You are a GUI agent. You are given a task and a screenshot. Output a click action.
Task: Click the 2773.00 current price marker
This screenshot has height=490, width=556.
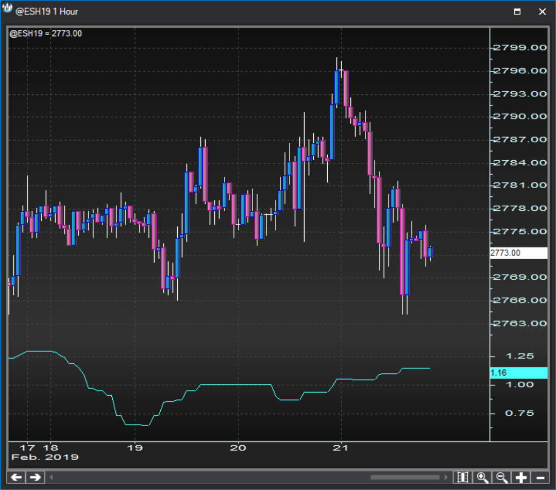[x=518, y=253]
